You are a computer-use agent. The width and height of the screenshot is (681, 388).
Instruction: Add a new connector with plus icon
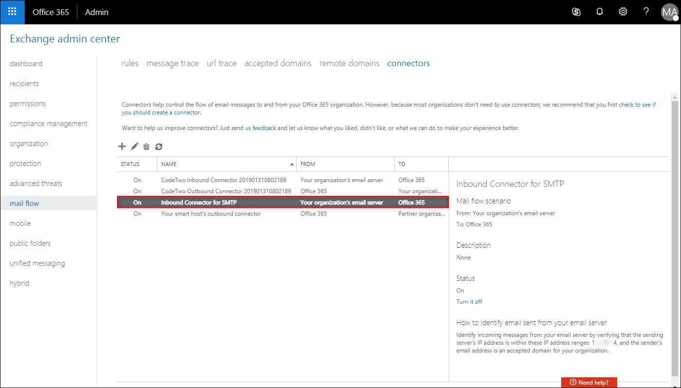pyautogui.click(x=122, y=147)
